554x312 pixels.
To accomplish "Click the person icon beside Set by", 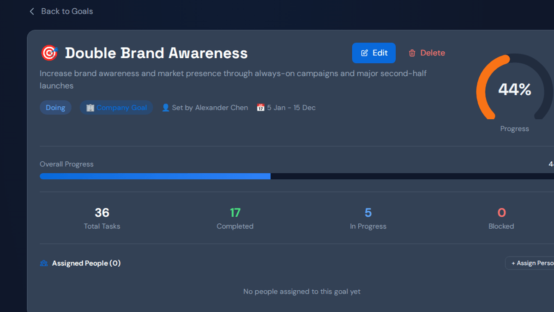I will point(166,108).
